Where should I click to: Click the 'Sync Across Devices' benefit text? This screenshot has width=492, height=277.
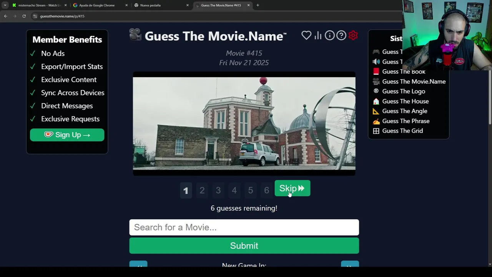point(73,93)
